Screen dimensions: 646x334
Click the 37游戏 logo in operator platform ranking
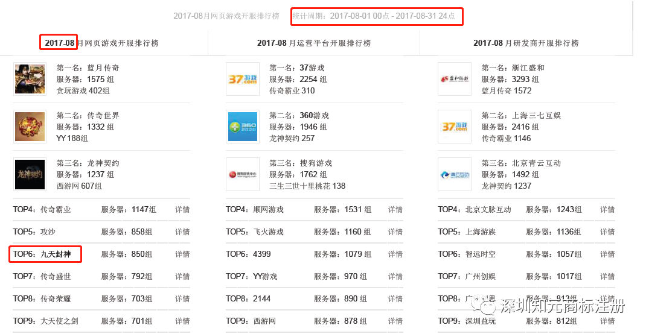point(243,79)
